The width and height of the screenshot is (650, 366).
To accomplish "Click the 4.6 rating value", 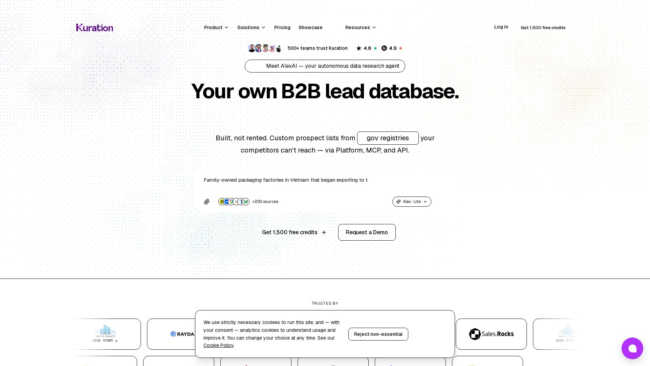I will click(367, 48).
